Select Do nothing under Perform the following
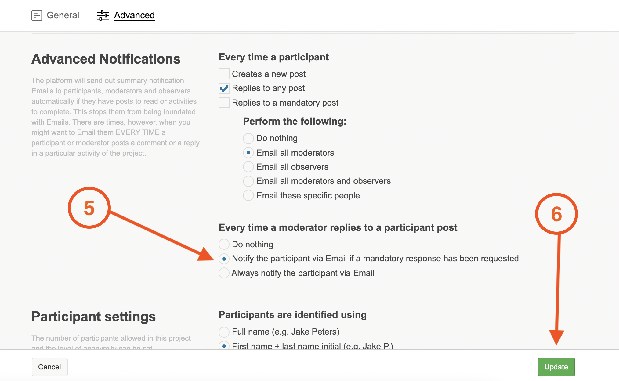The image size is (619, 381). click(248, 138)
